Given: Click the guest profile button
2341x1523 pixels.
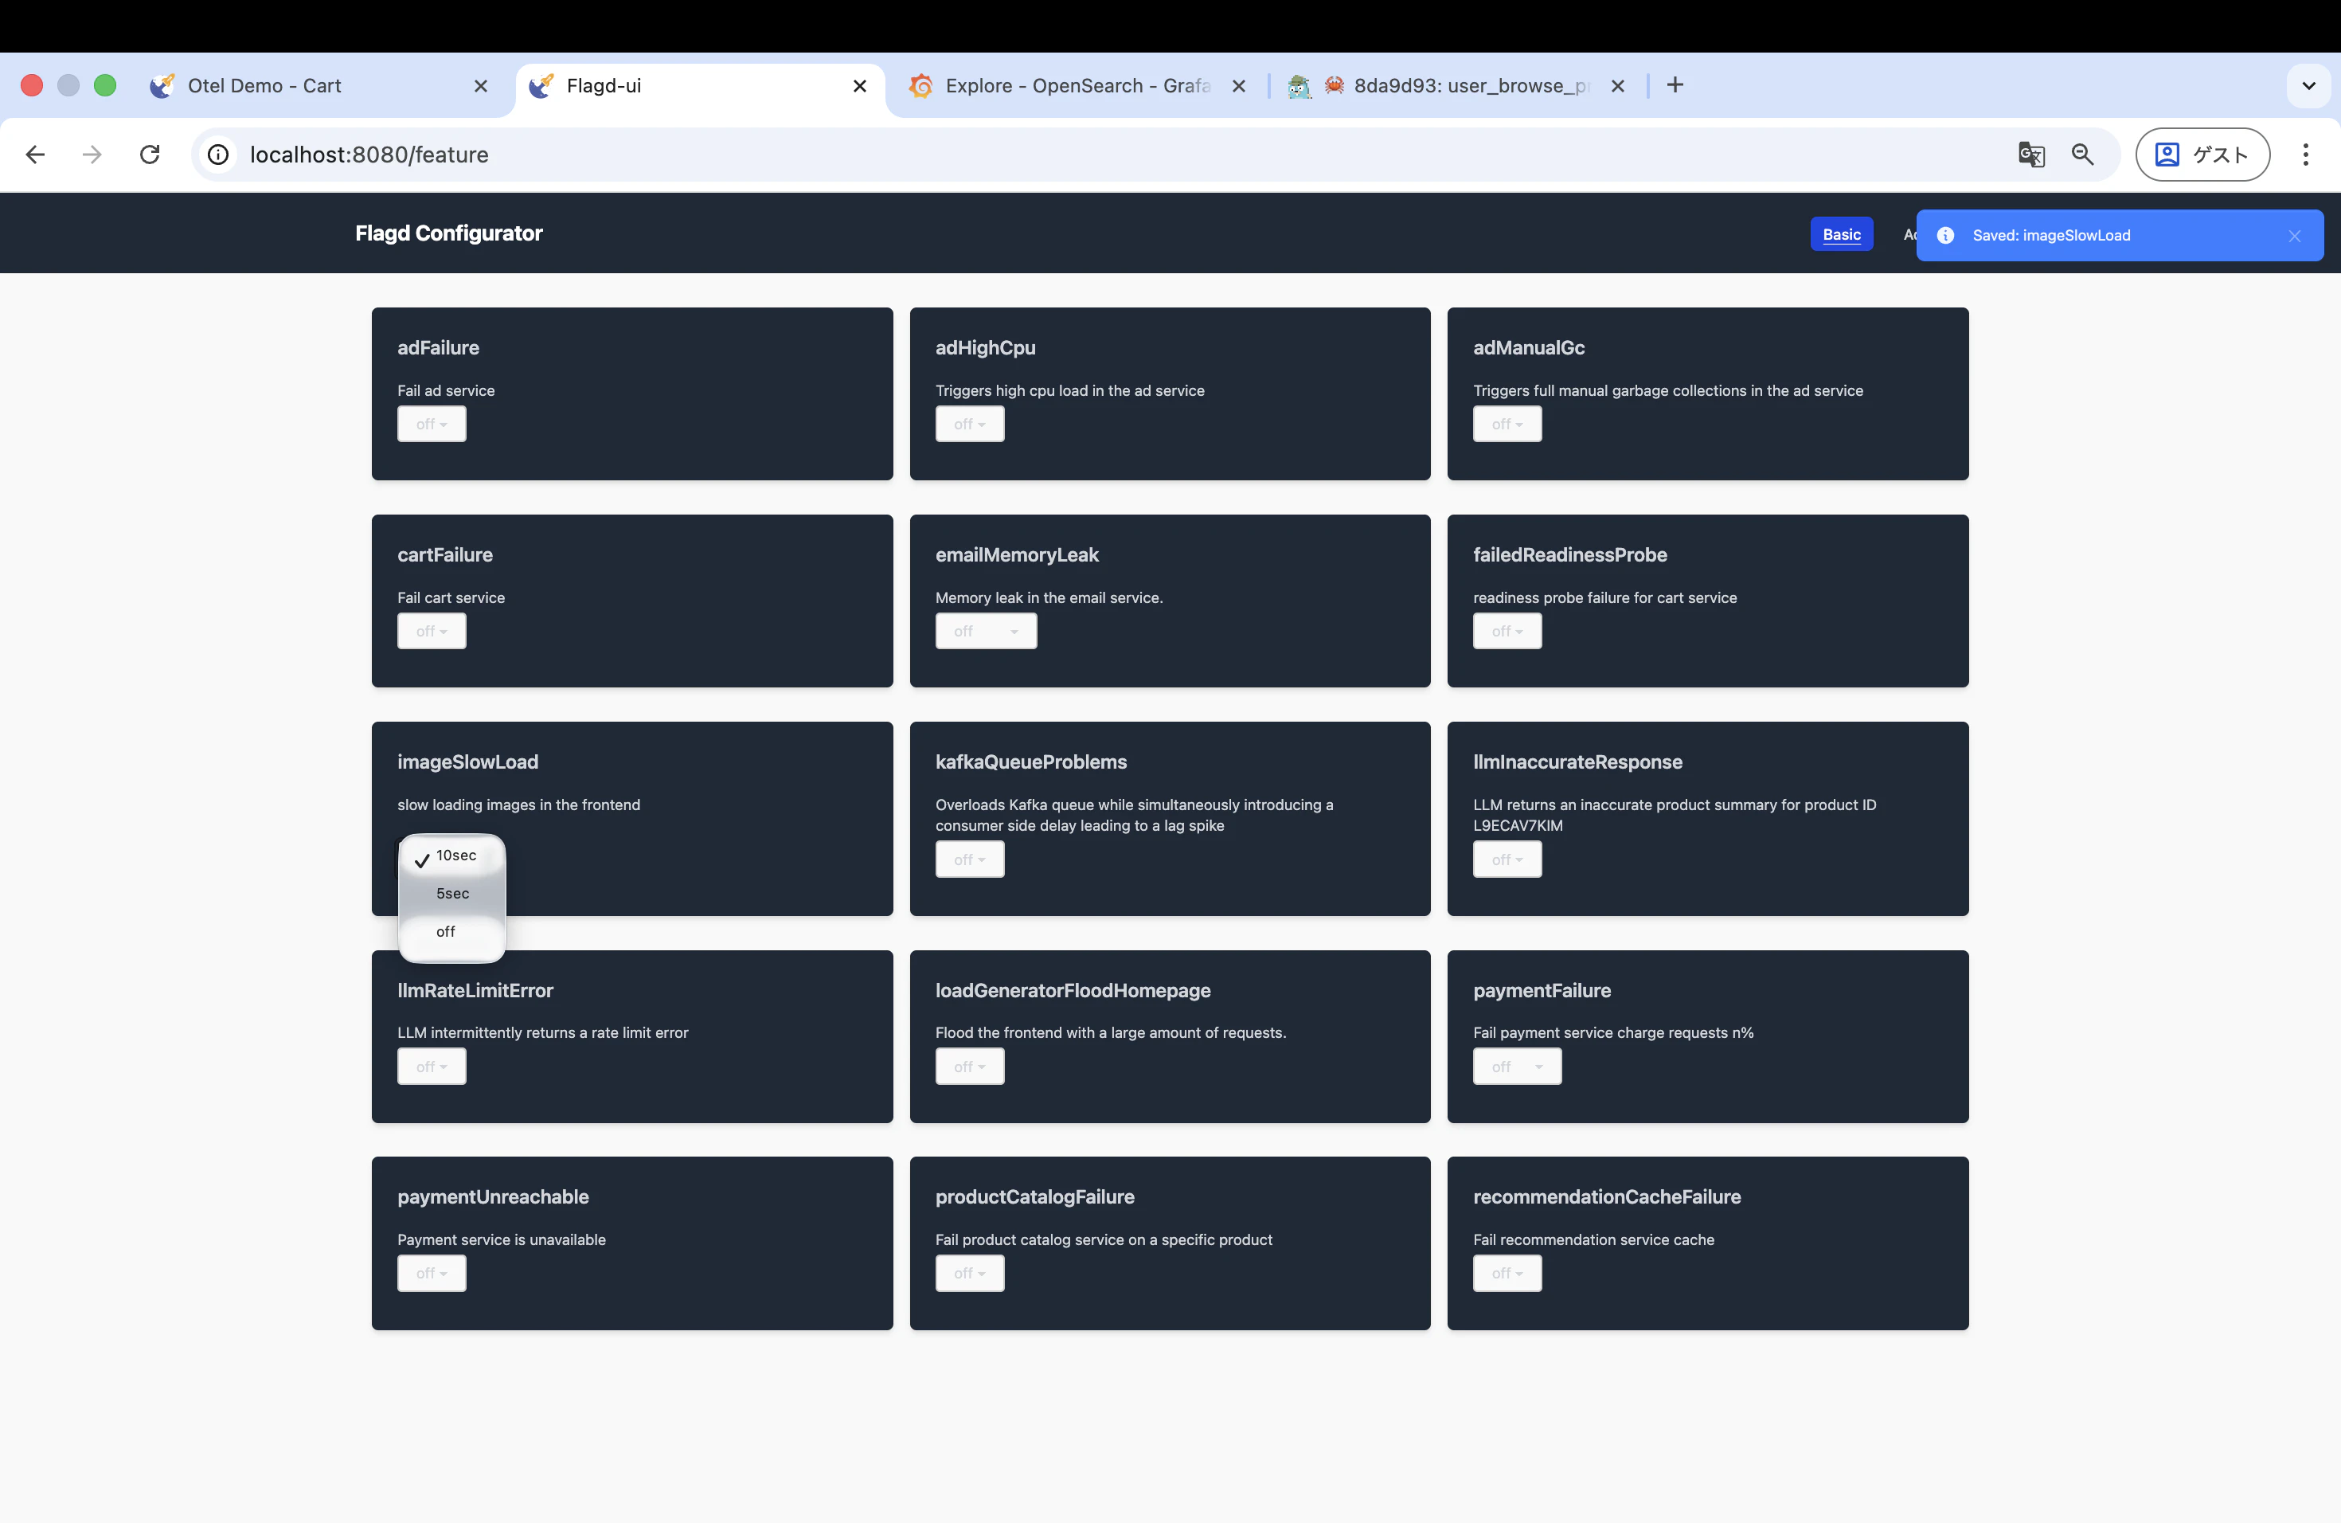Looking at the screenshot, I should coord(2202,155).
